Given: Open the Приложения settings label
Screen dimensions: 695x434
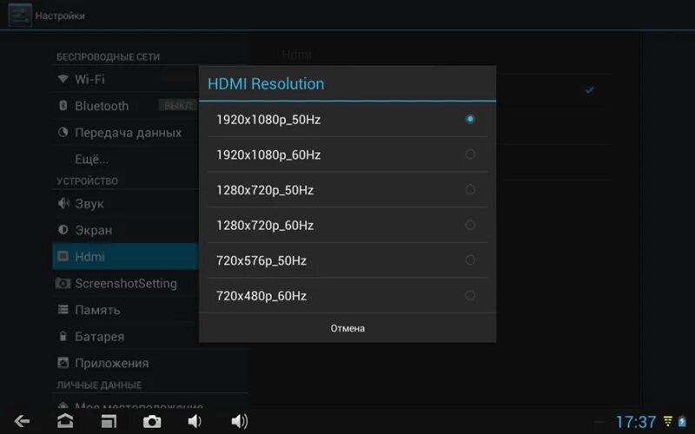Looking at the screenshot, I should click(x=112, y=363).
